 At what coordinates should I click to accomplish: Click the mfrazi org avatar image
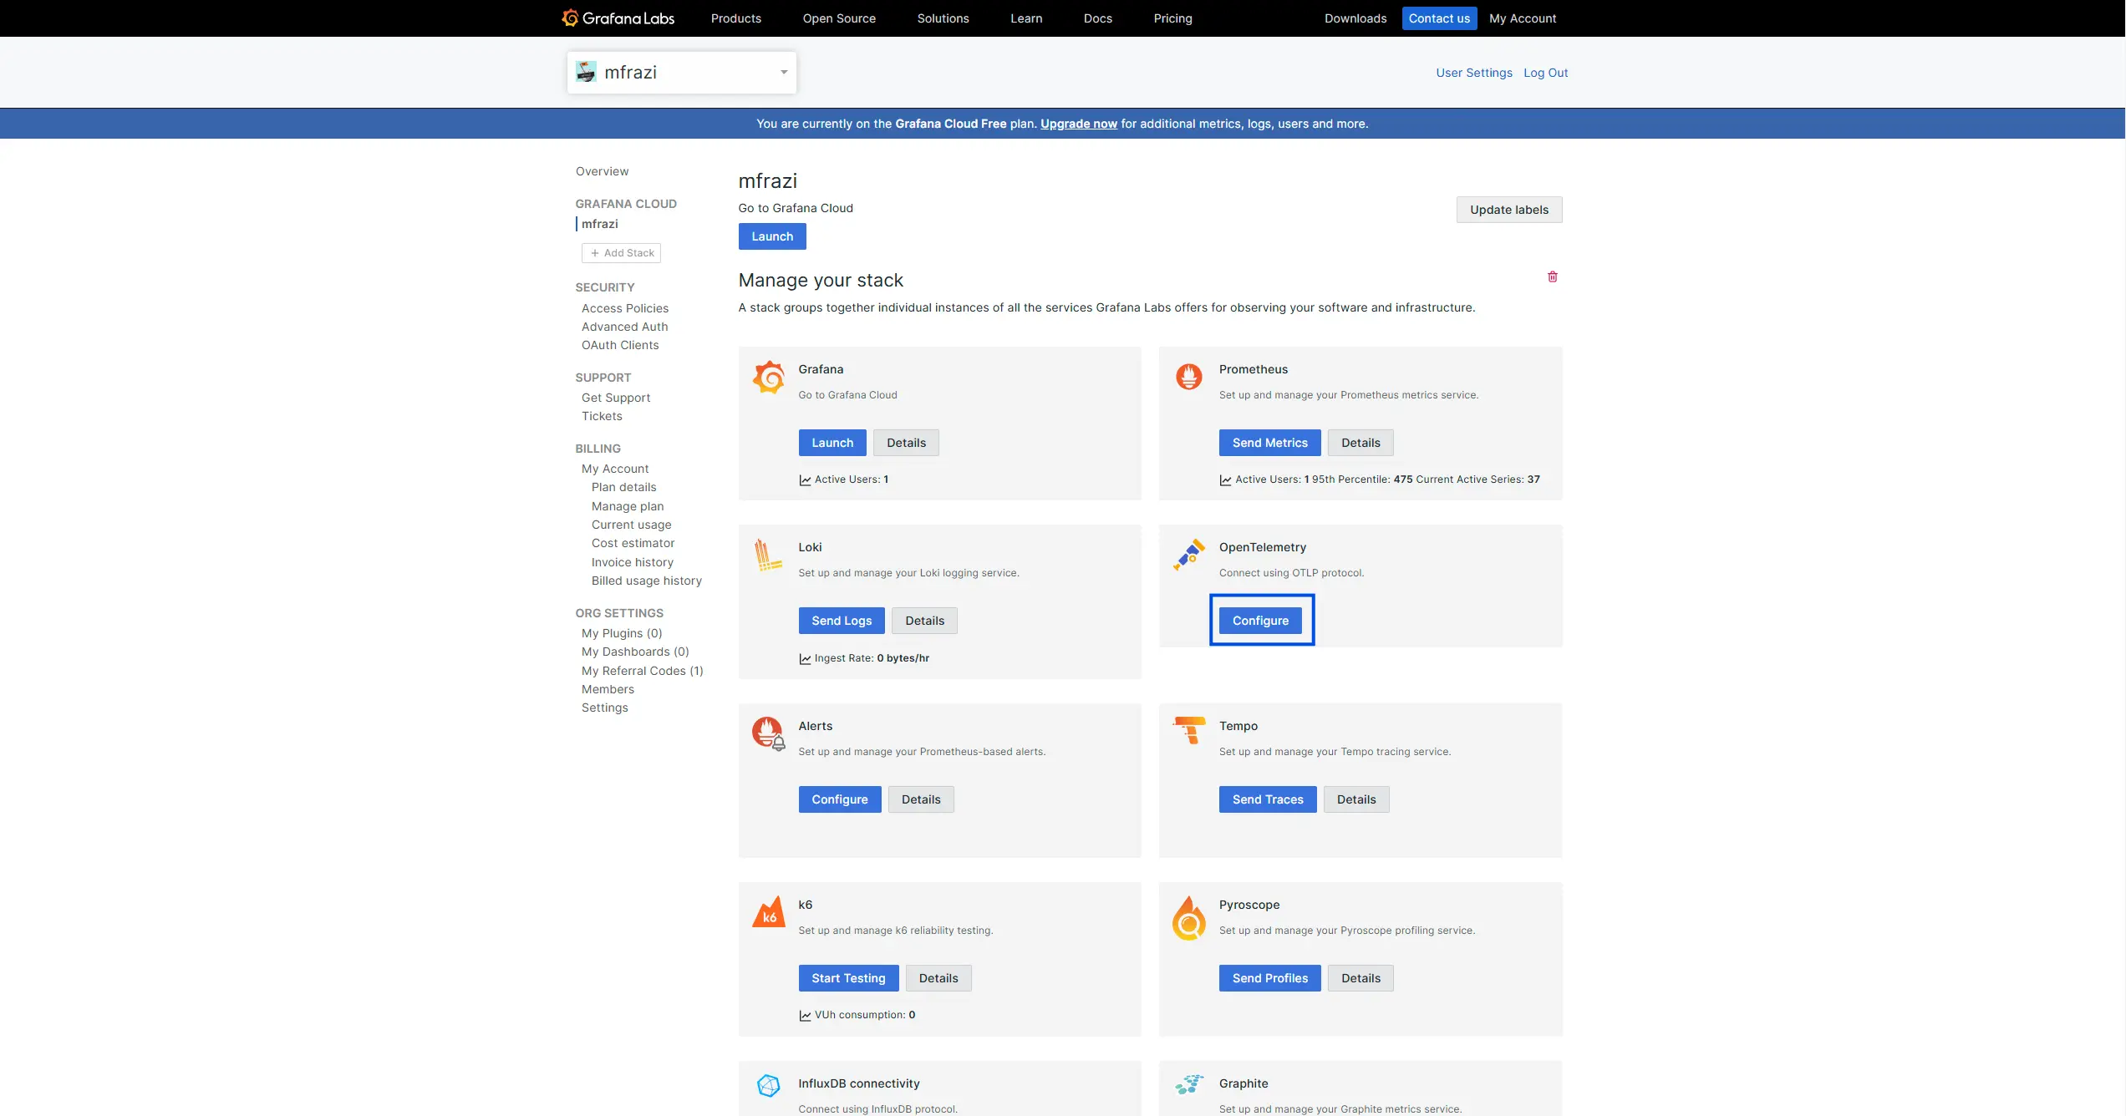(x=586, y=72)
